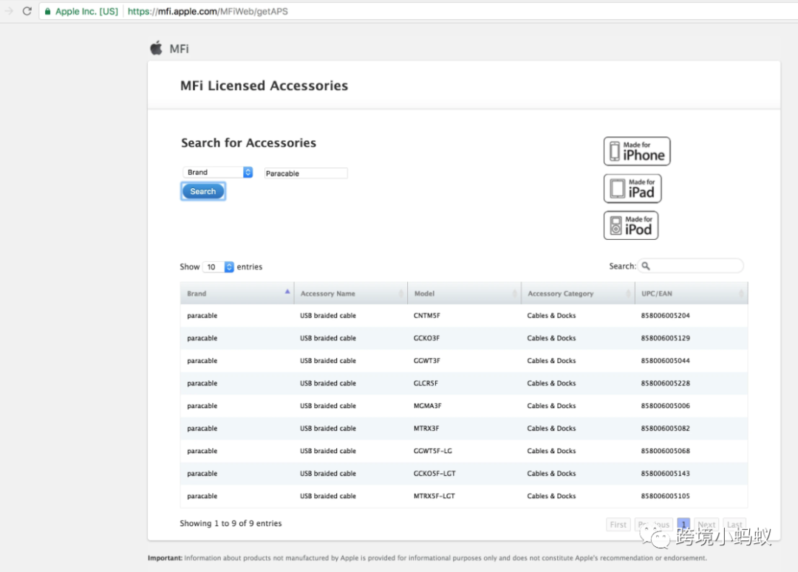The image size is (798, 572).
Task: Click USB braided cable in GCKO3F row
Action: [x=328, y=338]
